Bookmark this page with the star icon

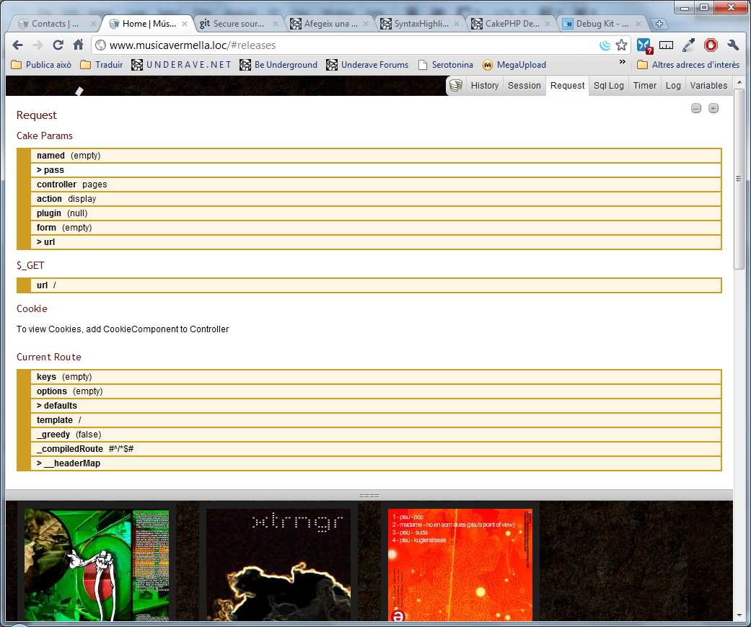[x=621, y=45]
